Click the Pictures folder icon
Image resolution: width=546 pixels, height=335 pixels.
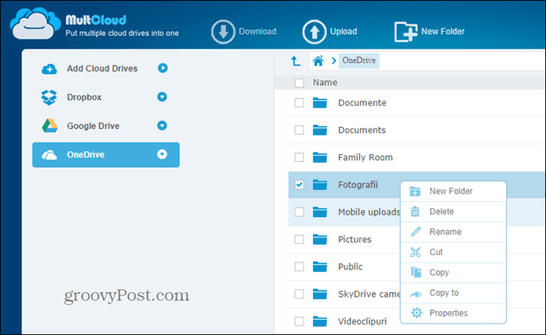click(x=320, y=240)
